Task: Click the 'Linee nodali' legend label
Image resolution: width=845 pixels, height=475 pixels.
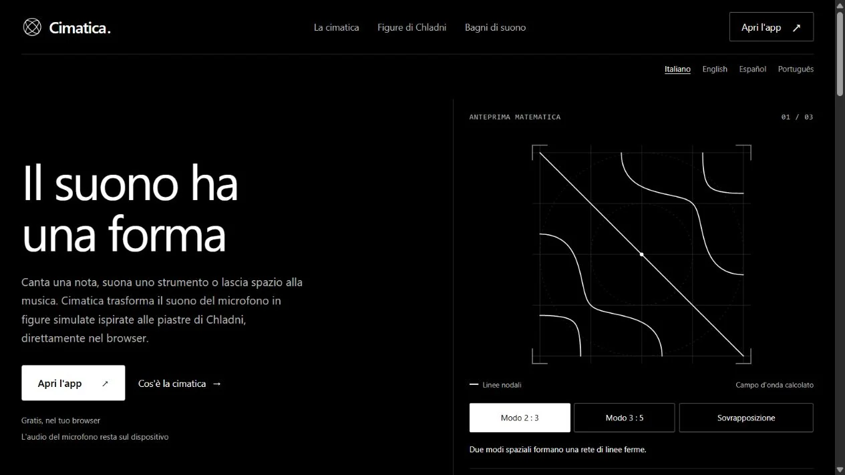Action: [502, 385]
